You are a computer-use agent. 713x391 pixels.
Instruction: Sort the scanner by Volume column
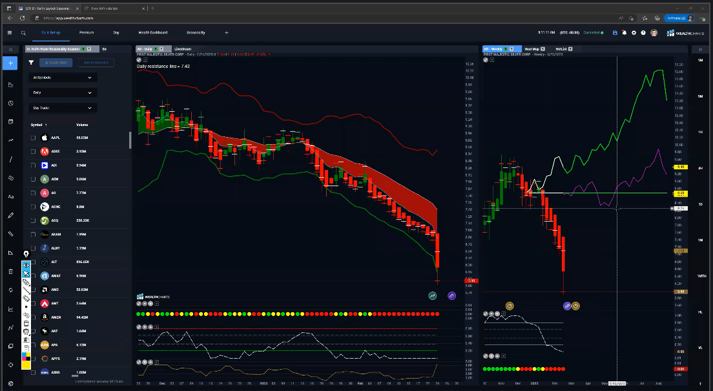[82, 125]
